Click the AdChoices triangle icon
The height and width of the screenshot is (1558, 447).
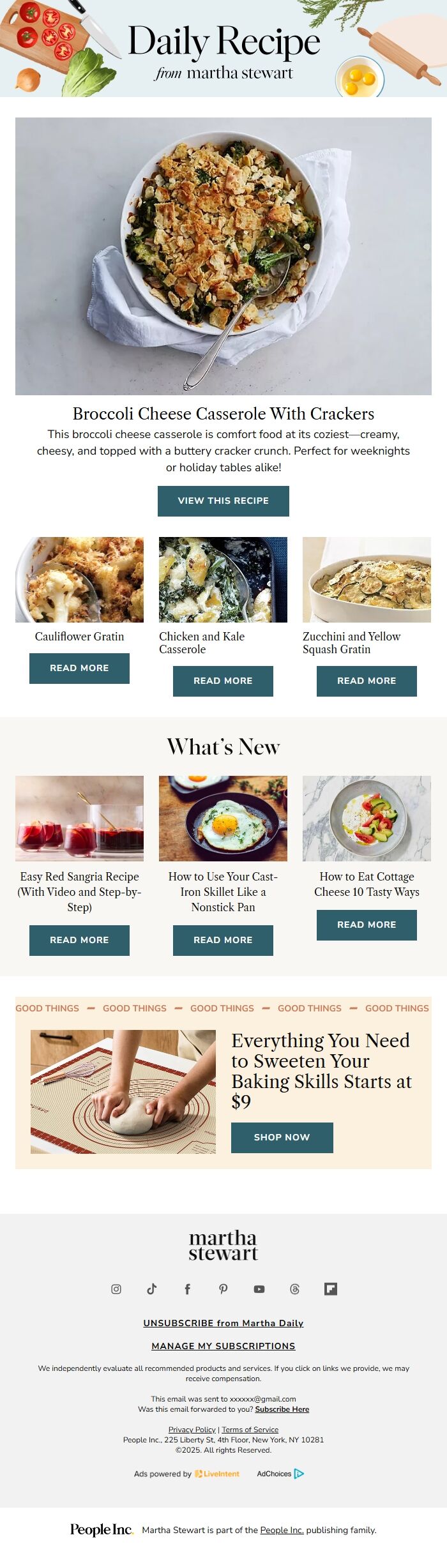tap(299, 1474)
